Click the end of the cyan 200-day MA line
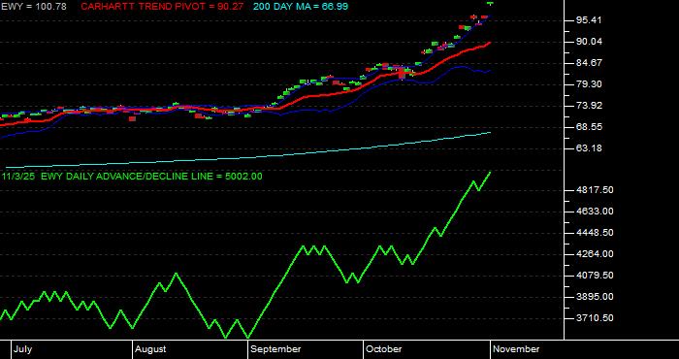The image size is (679, 359). pos(490,133)
